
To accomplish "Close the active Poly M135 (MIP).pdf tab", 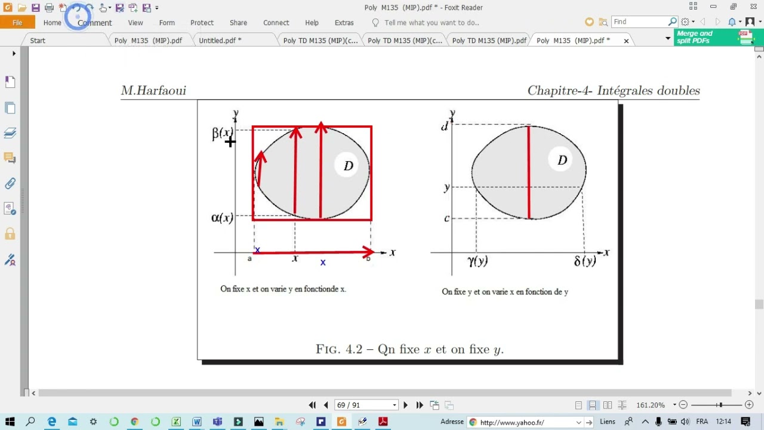I will tap(626, 41).
